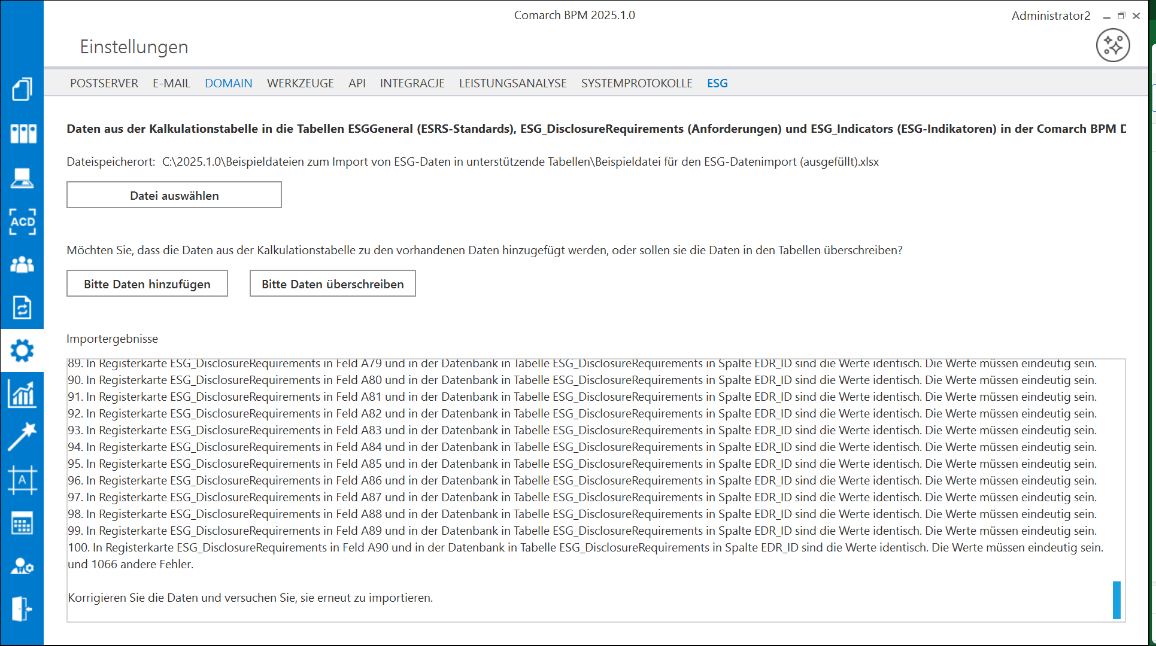Click the 'Korrigieren Sie die Daten' message
This screenshot has width=1156, height=646.
[250, 598]
